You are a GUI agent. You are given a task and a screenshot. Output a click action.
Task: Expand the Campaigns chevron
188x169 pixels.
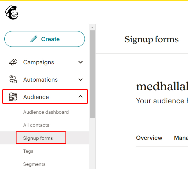[81, 62]
